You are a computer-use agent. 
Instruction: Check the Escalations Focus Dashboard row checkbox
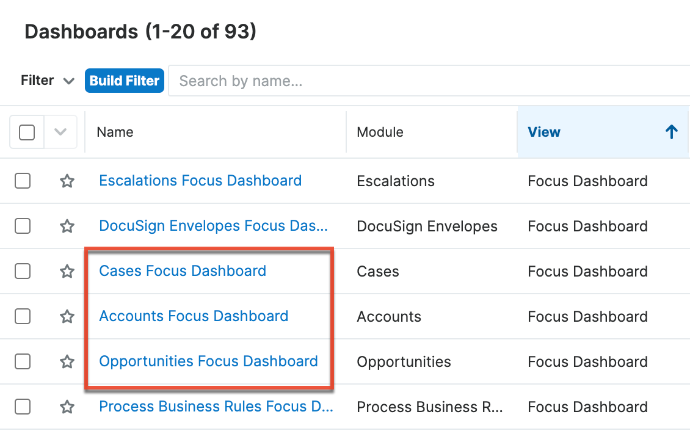tap(23, 181)
